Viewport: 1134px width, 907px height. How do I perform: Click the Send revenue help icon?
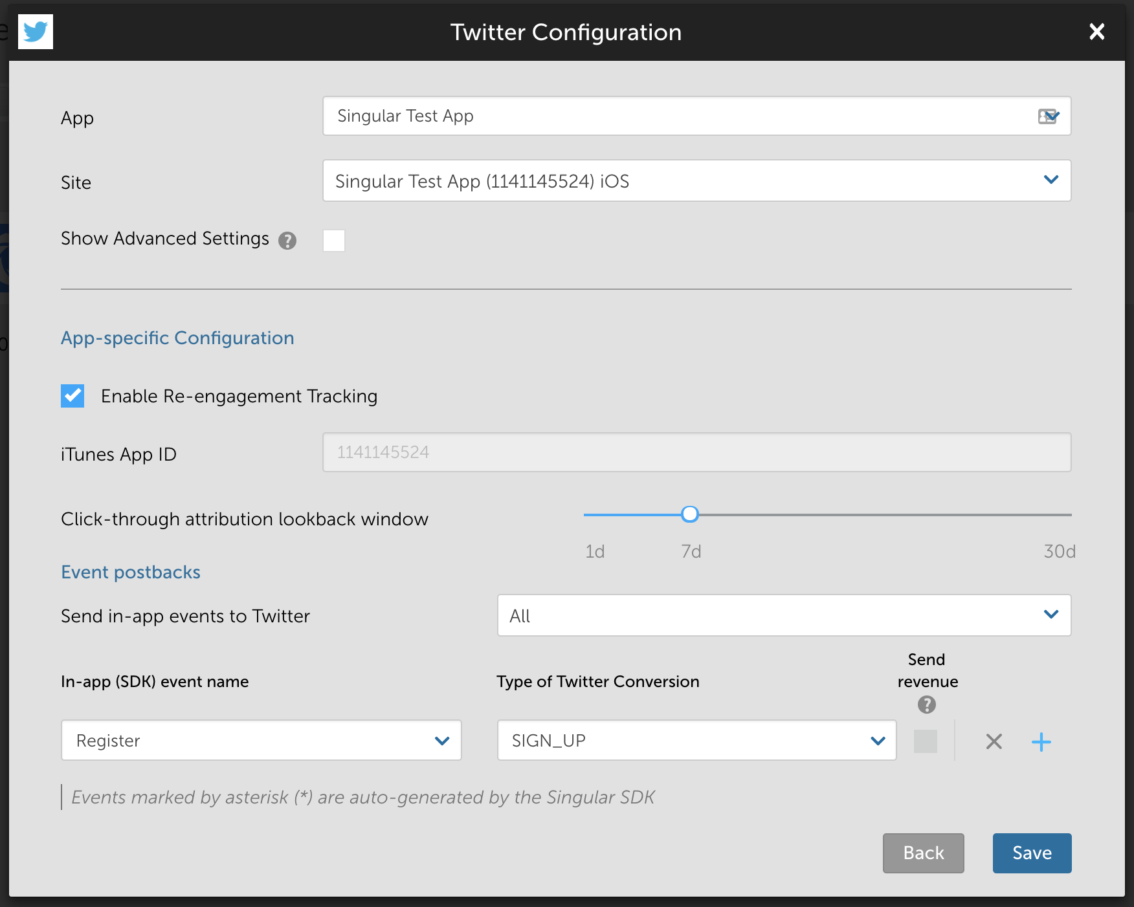click(x=927, y=705)
